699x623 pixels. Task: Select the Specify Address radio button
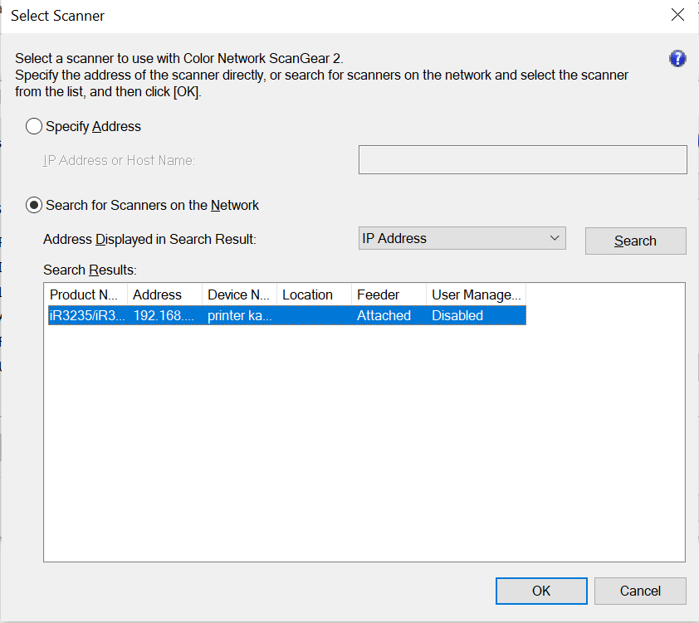pos(34,127)
